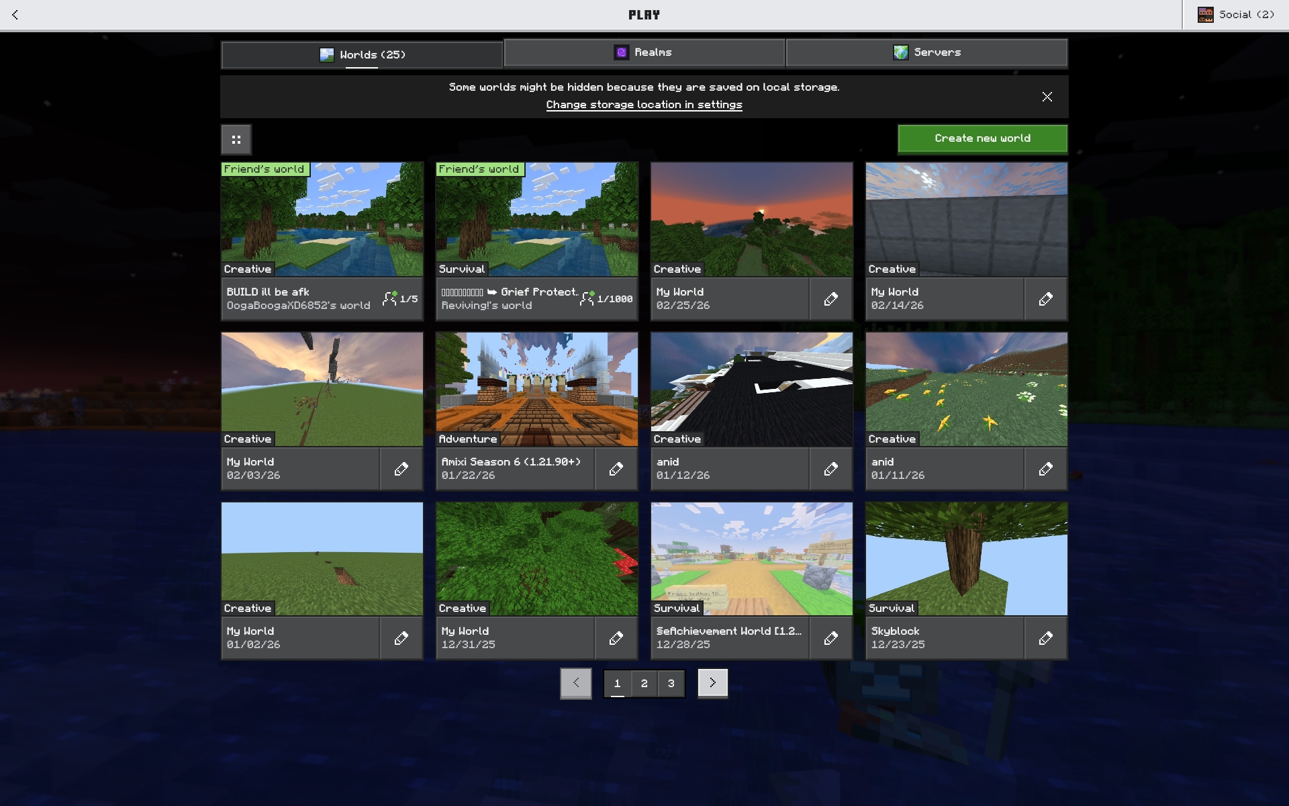Go back using the top-left arrow

click(x=15, y=15)
